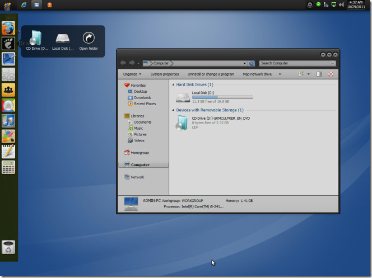The image size is (372, 278).
Task: Click Uninstall or change a program
Action: [211, 74]
